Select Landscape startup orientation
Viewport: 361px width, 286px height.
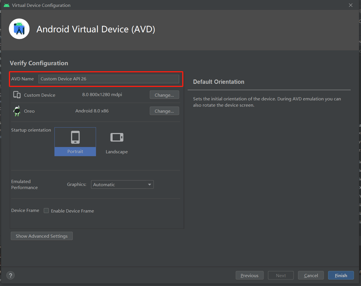(117, 142)
